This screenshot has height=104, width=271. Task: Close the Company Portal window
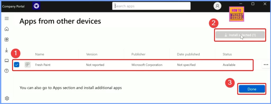point(265,4)
